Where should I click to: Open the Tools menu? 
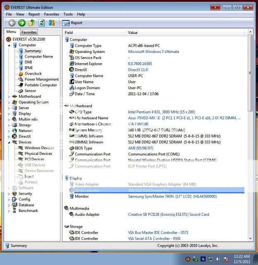[x=68, y=14]
